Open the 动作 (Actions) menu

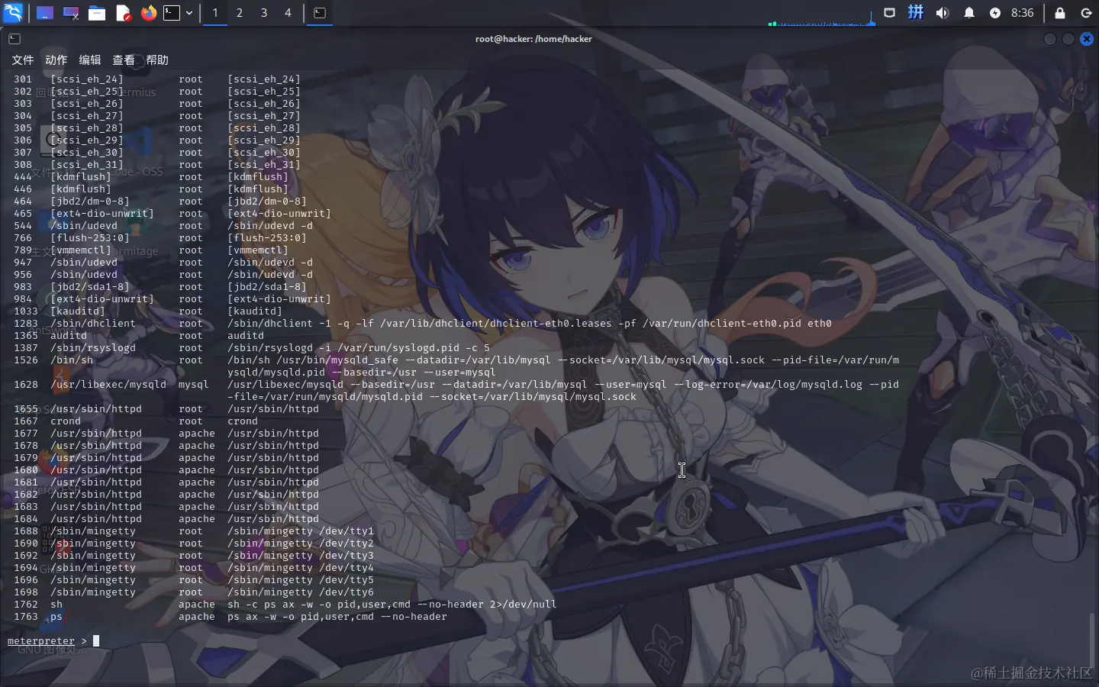(56, 60)
